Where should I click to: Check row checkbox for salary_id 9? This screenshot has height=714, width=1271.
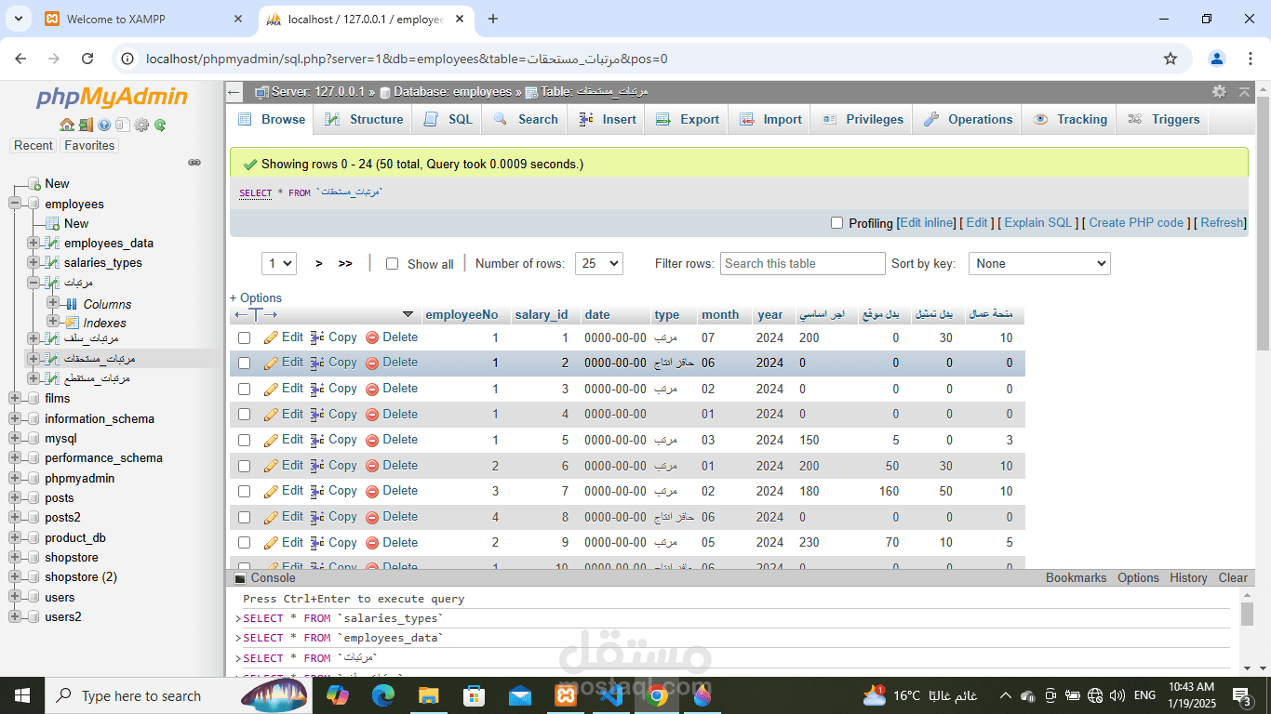[x=244, y=543]
